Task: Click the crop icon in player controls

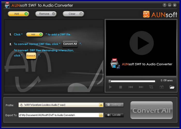Action: point(151,87)
